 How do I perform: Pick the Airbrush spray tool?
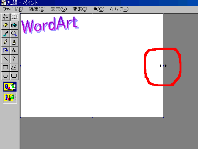point(6,51)
